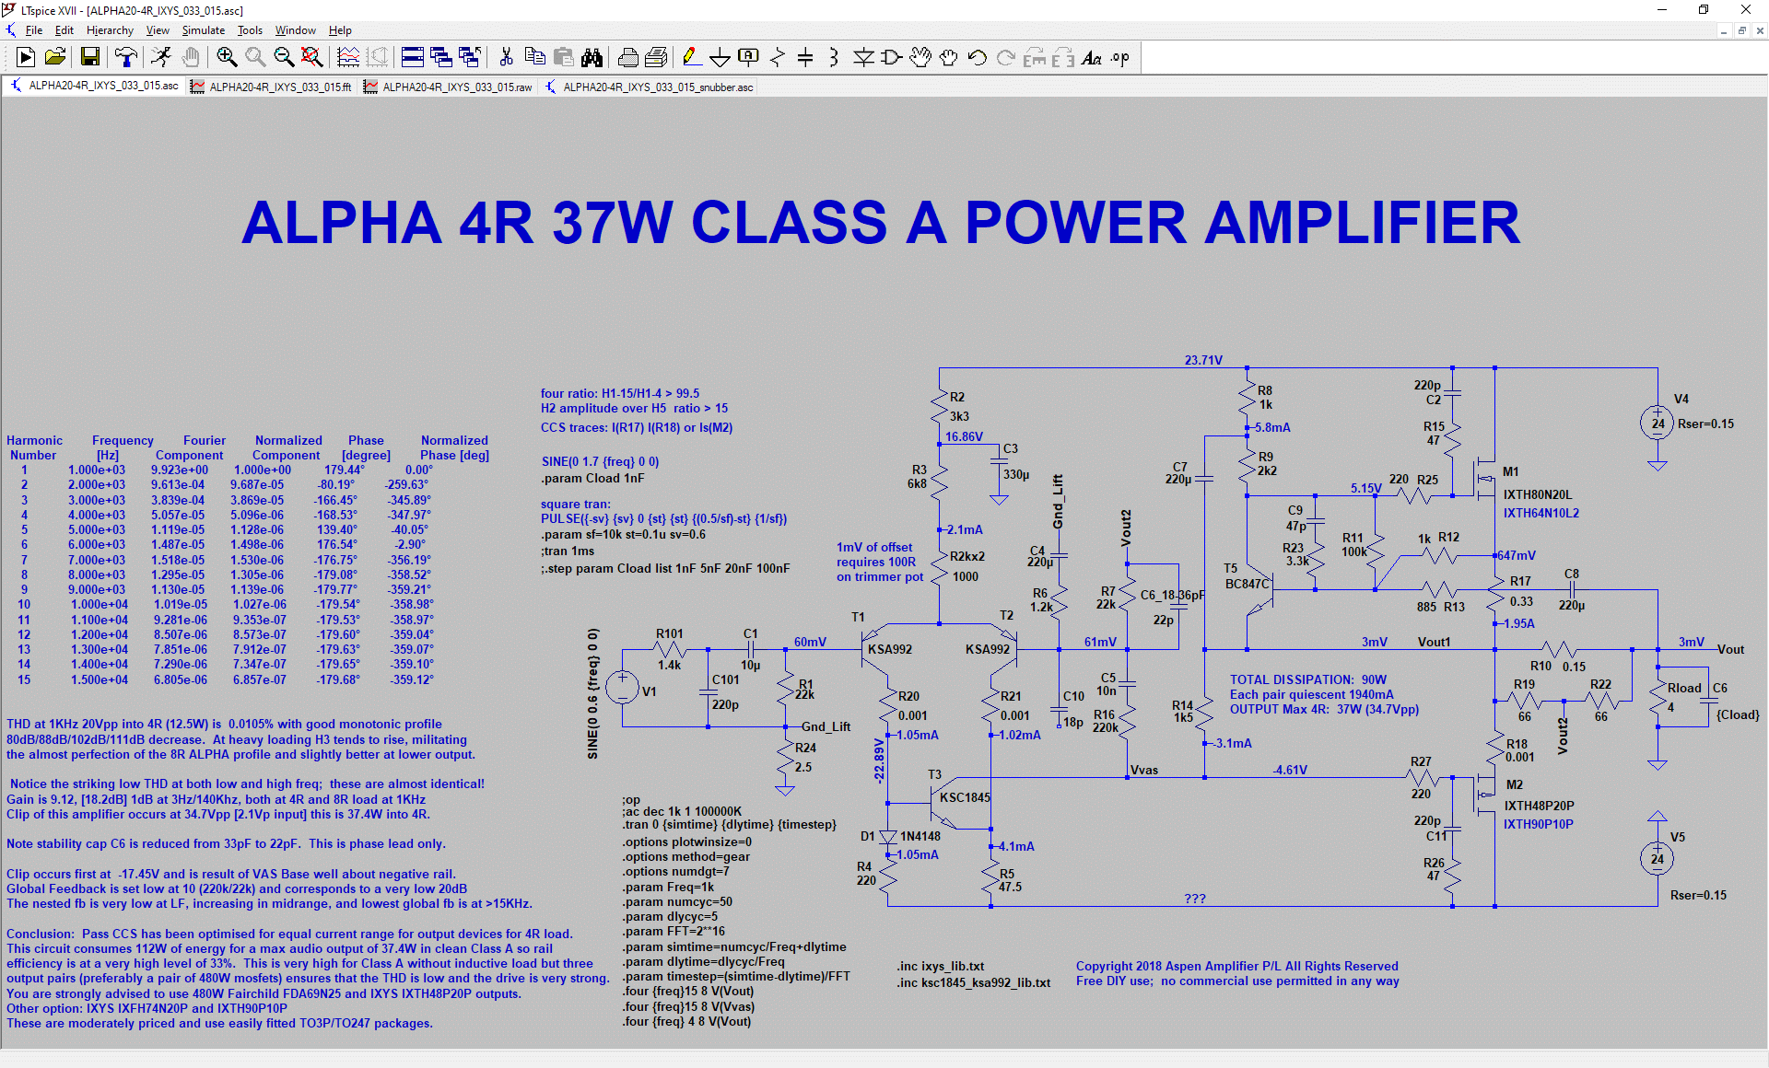This screenshot has height=1068, width=1769.
Task: Click the 'SINE(0 1.7 {freq} 0 0)' text
Action: click(600, 461)
